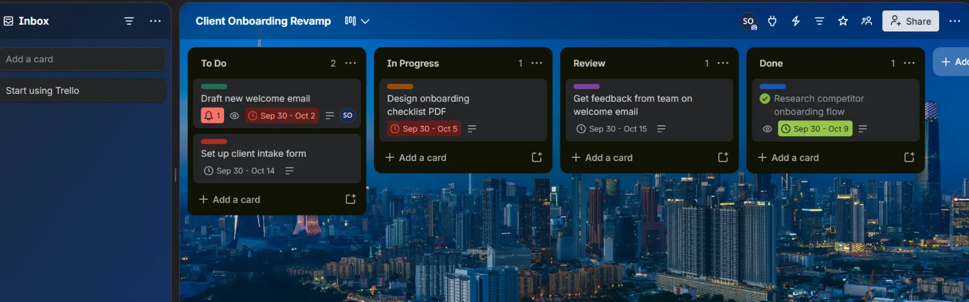Screen dimensions: 969x302
Task: Click the Inbox panel heading
Action: [x=34, y=21]
